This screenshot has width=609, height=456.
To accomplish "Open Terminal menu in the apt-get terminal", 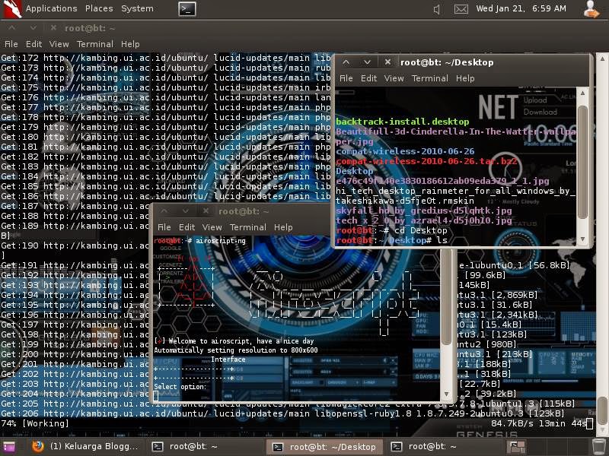I will coord(94,44).
